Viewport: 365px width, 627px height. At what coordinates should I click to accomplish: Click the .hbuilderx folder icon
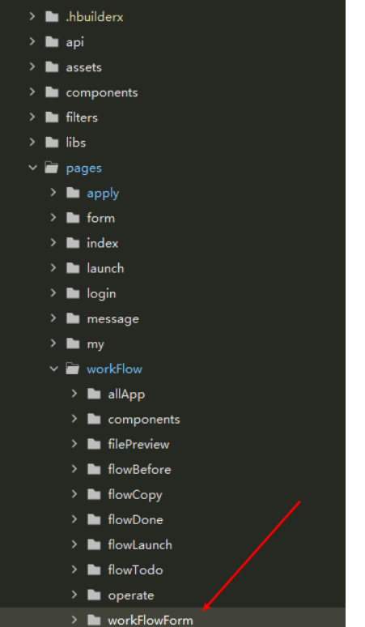[52, 17]
